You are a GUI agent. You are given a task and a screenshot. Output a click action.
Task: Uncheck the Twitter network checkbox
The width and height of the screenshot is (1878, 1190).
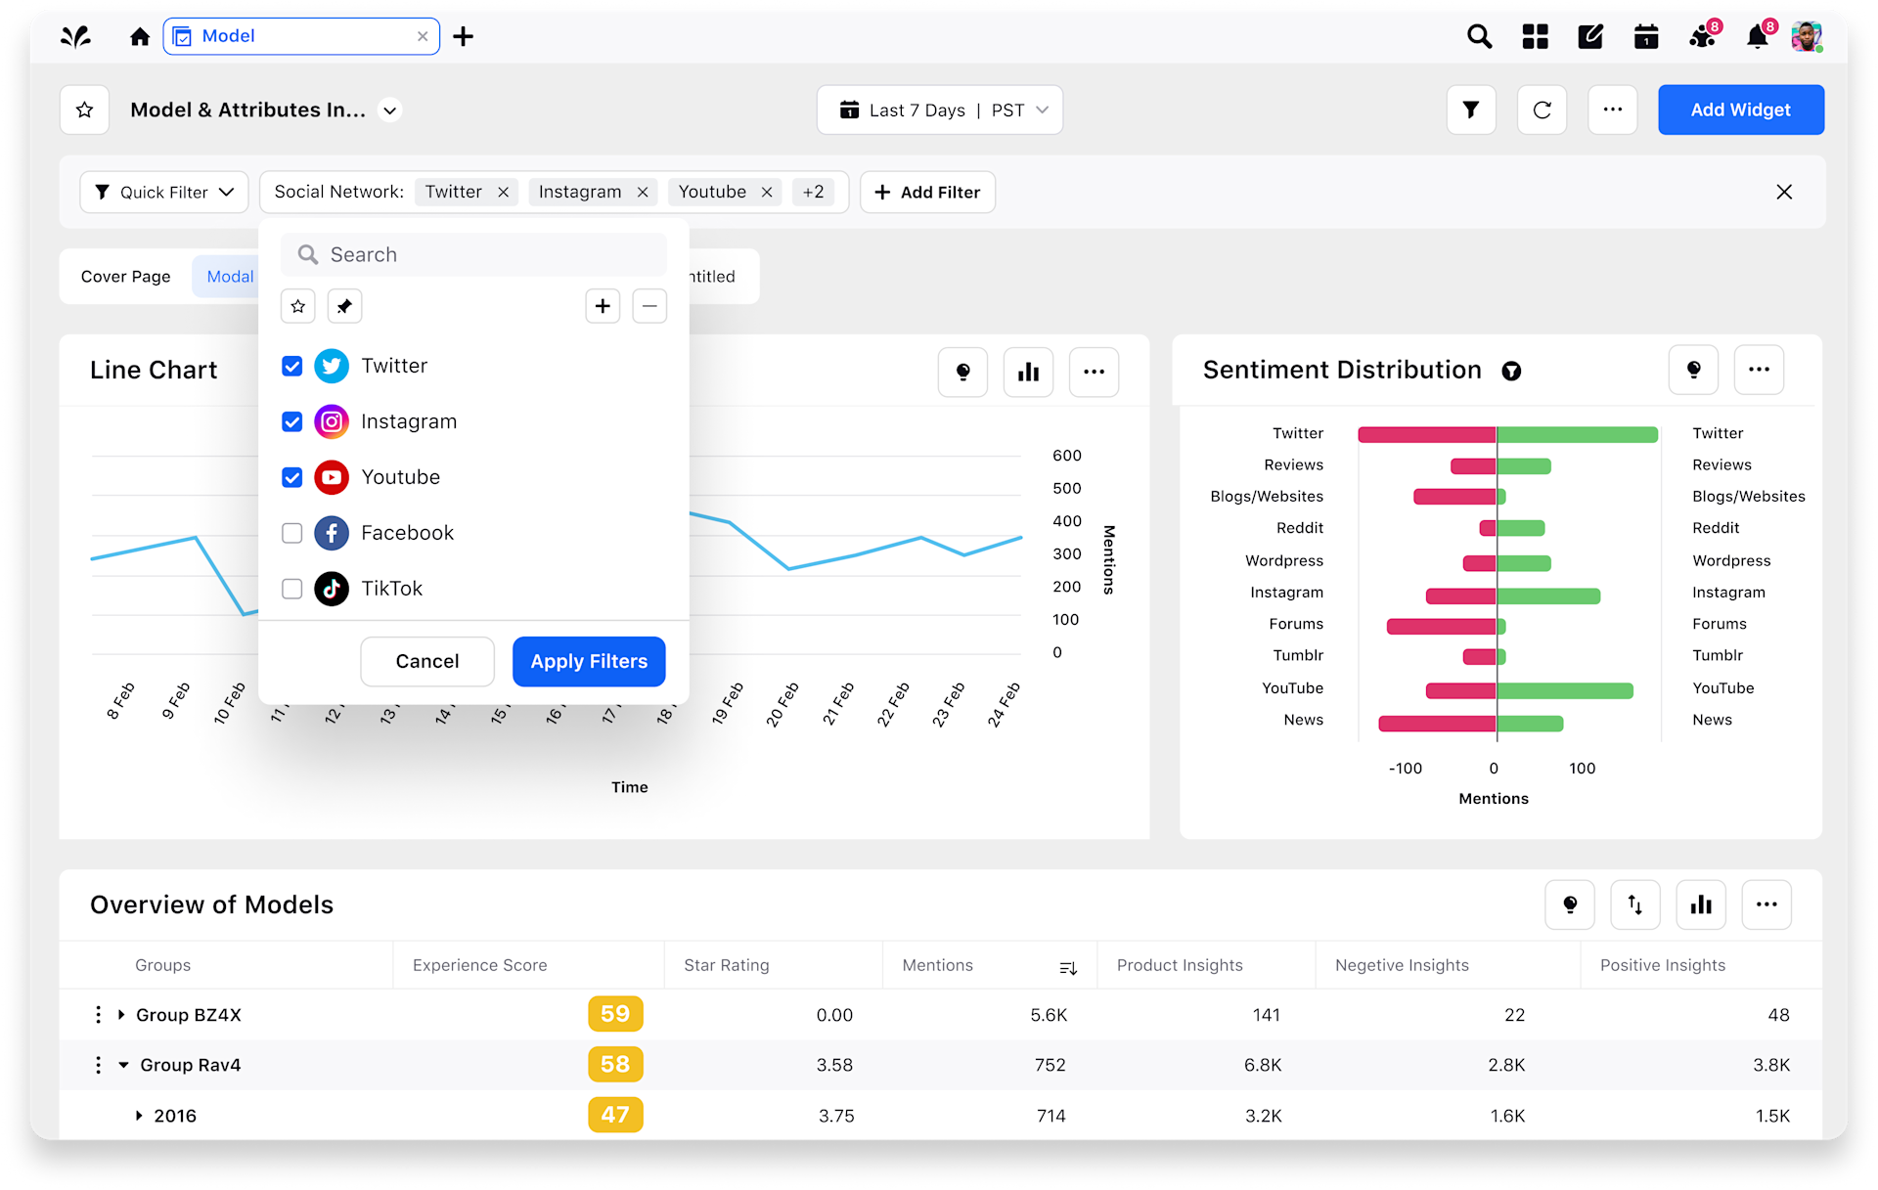291,366
